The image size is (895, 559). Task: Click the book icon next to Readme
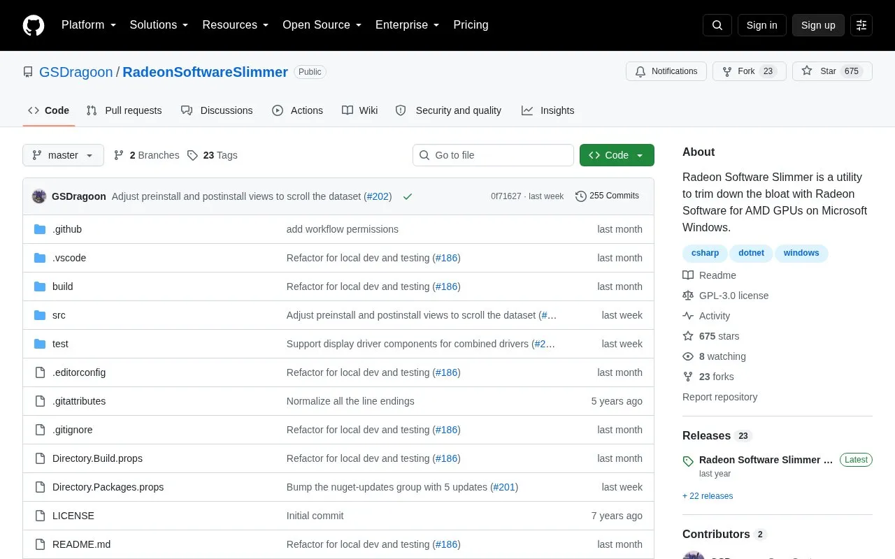tap(688, 275)
